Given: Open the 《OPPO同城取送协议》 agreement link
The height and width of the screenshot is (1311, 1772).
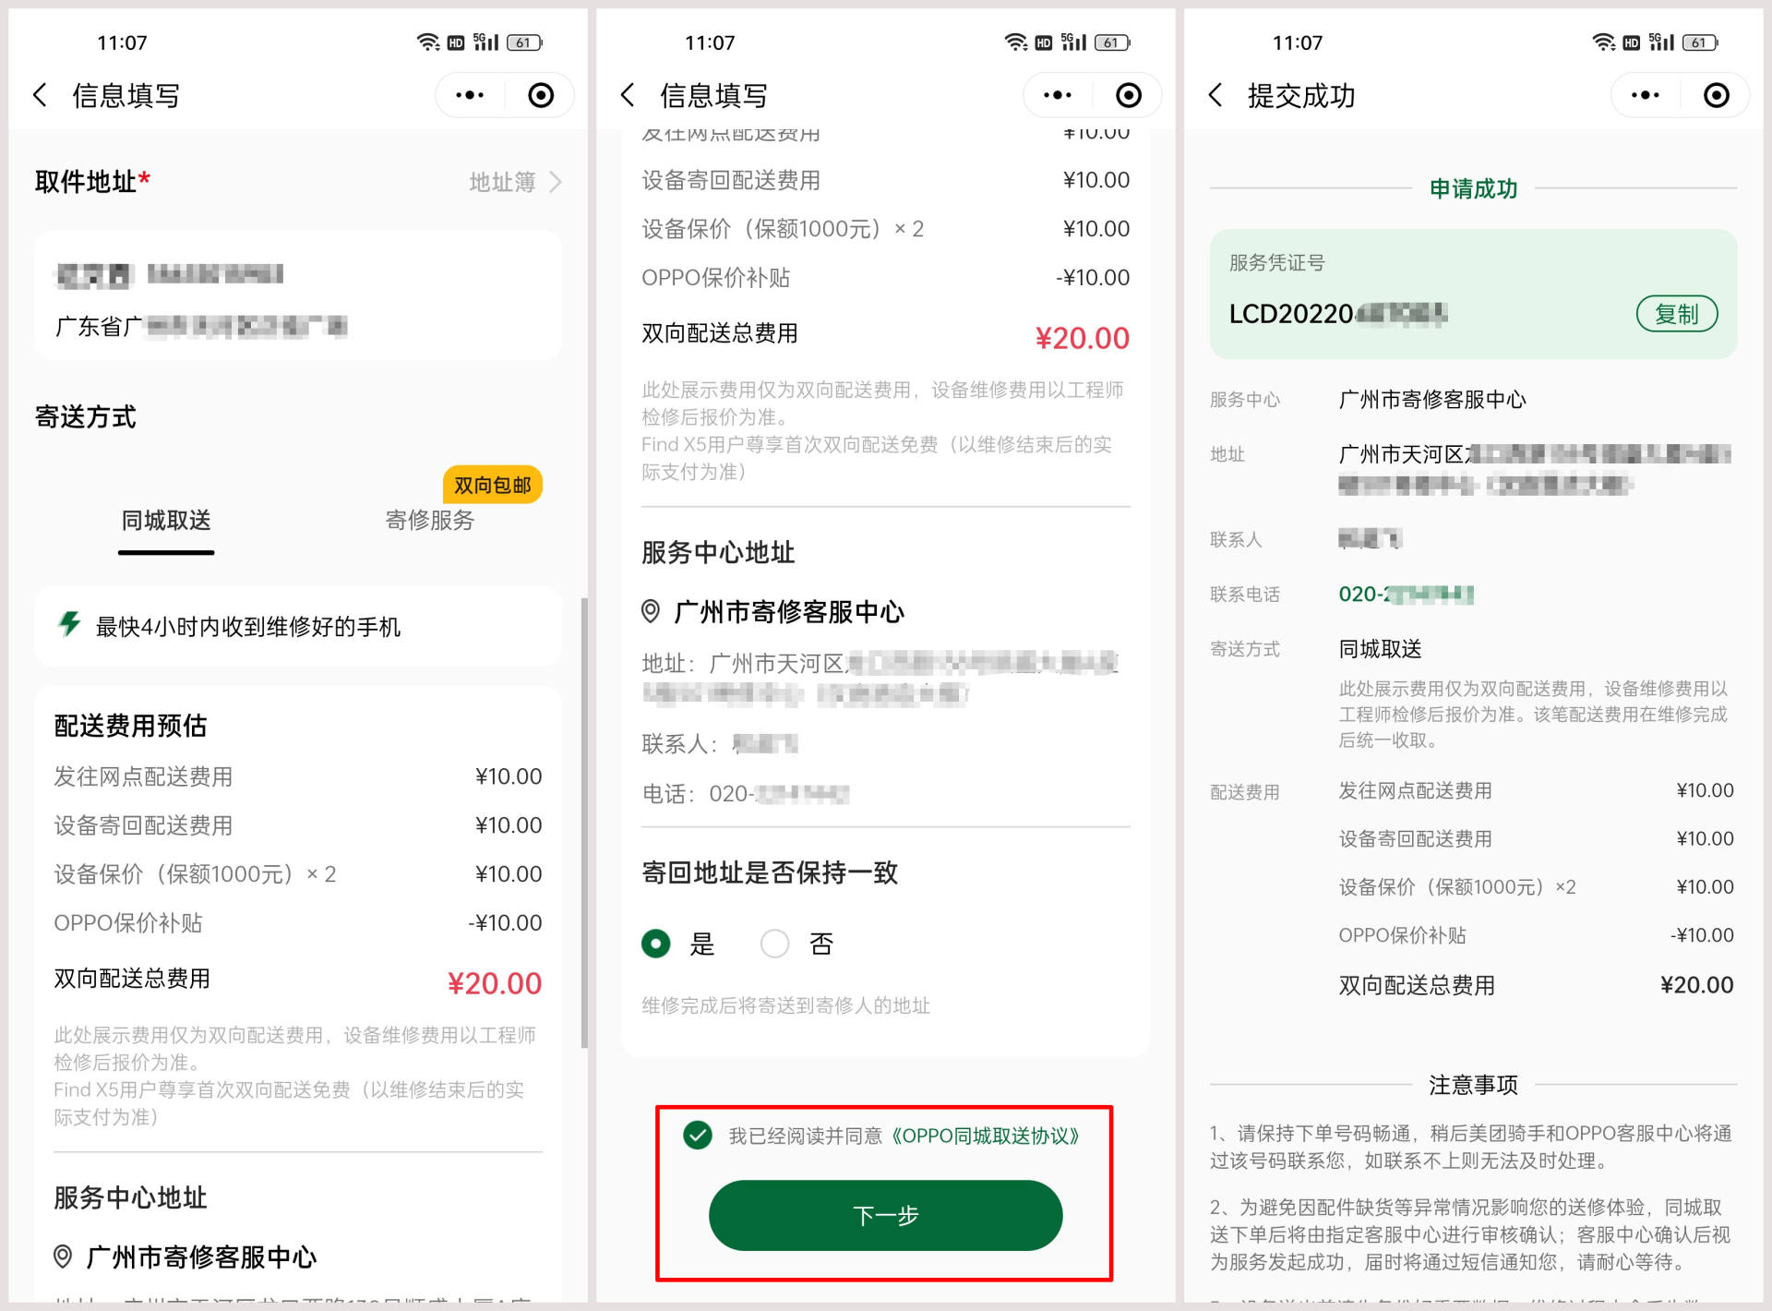Looking at the screenshot, I should pyautogui.click(x=984, y=1137).
